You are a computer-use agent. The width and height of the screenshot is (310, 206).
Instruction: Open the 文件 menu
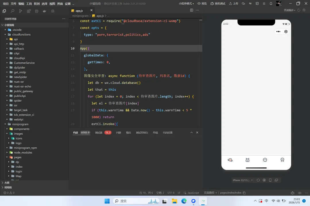tap(13, 4)
